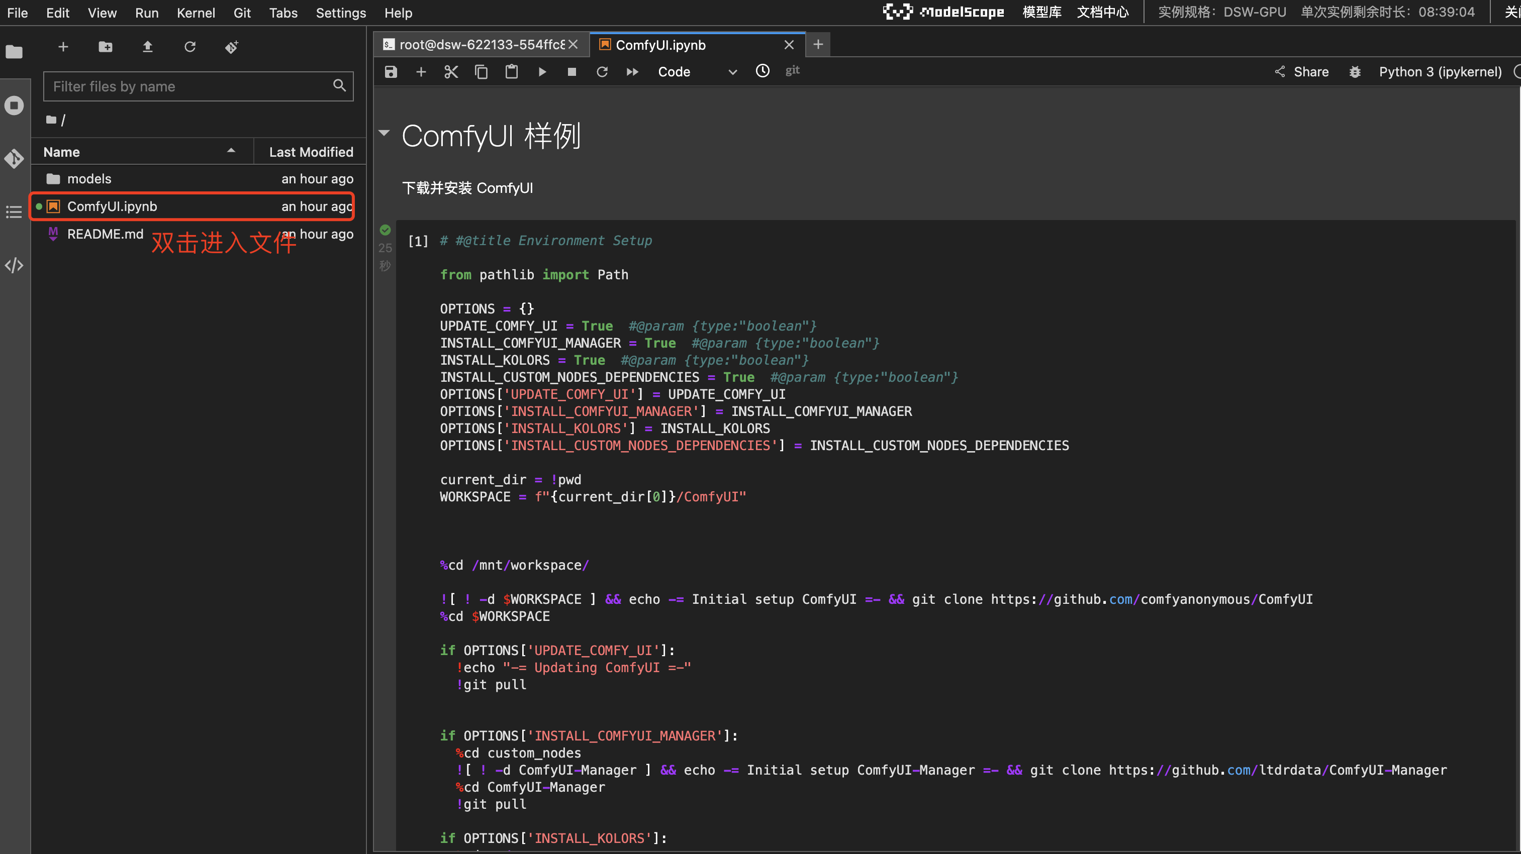This screenshot has width=1521, height=854.
Task: Select the models folder
Action: click(x=89, y=178)
